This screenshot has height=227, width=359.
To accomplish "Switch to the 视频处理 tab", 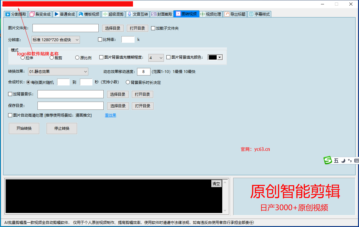I will 211,14.
